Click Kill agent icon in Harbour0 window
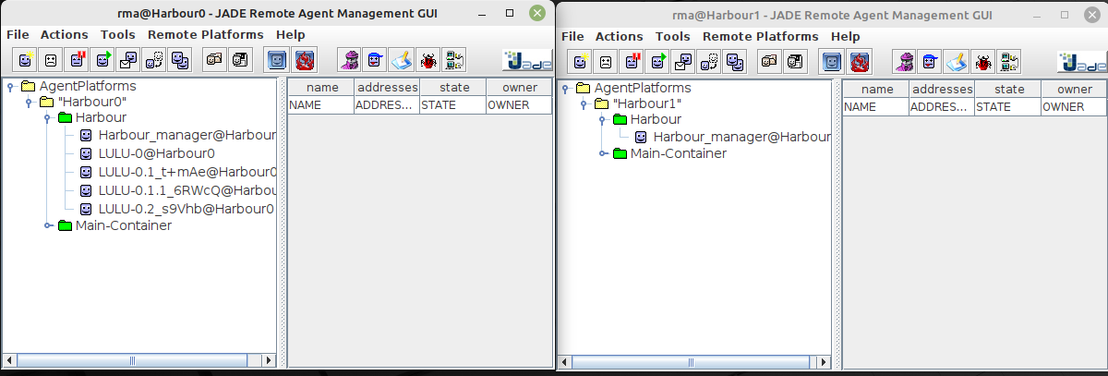 (x=51, y=61)
